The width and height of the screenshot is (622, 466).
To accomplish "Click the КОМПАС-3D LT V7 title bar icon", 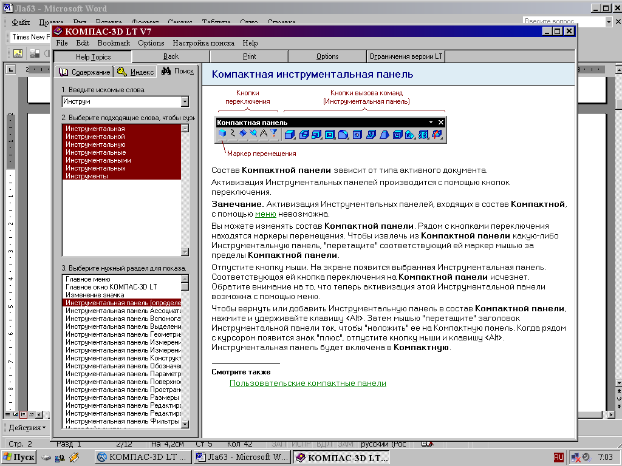I will click(x=58, y=31).
